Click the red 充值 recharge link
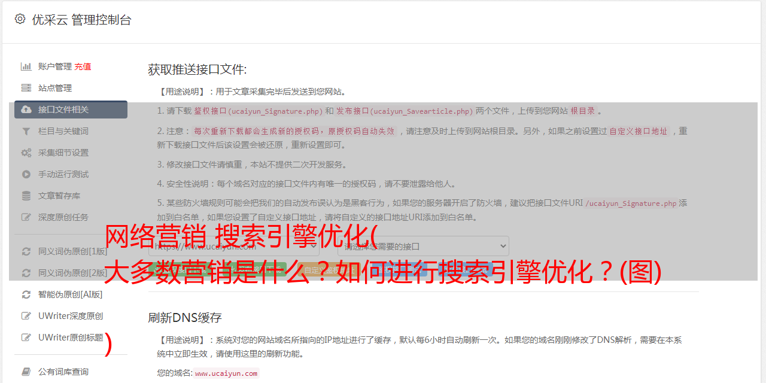This screenshot has width=766, height=383. 83,66
